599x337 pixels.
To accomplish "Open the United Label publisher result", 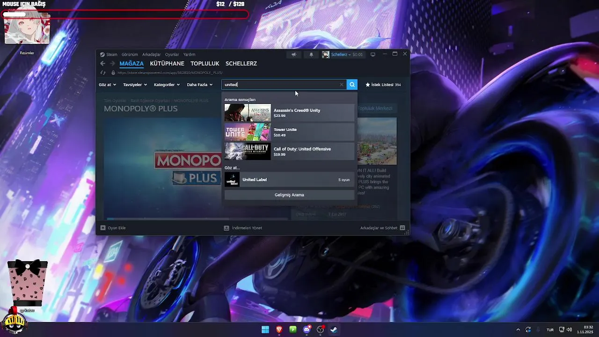I will pyautogui.click(x=289, y=179).
